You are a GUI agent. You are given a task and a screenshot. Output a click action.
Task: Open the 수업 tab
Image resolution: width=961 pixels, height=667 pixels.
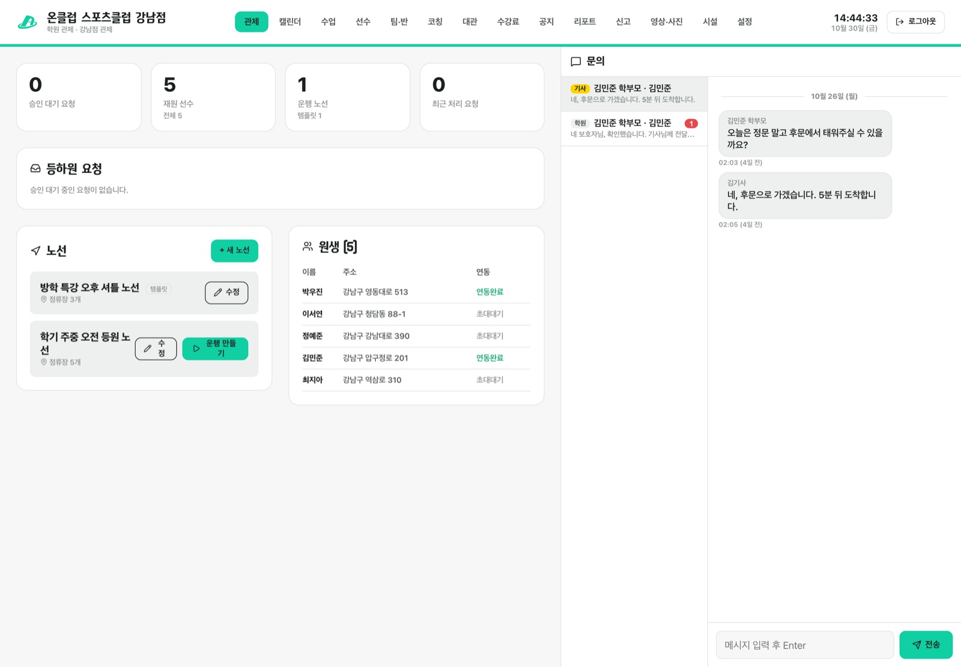(x=328, y=22)
